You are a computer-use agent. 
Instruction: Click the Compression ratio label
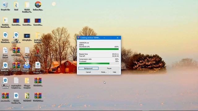tap(85, 59)
